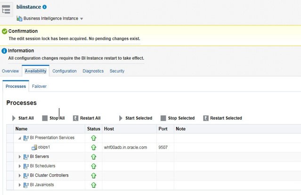Click the BI Servers status arrow
The height and width of the screenshot is (195, 301).
[93, 156]
